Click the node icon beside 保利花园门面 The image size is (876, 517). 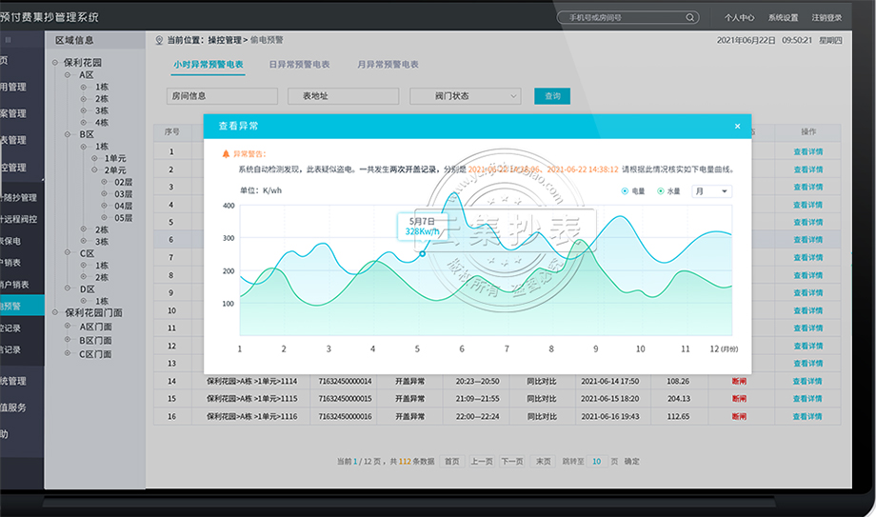pyautogui.click(x=56, y=312)
